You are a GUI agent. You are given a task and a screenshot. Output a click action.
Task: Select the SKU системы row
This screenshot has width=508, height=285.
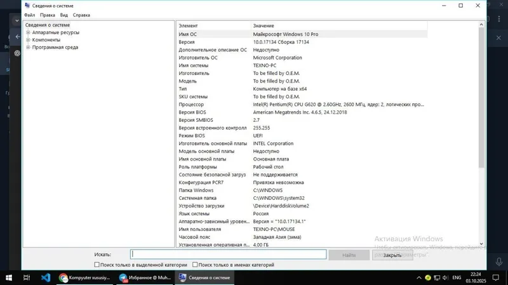click(x=302, y=96)
